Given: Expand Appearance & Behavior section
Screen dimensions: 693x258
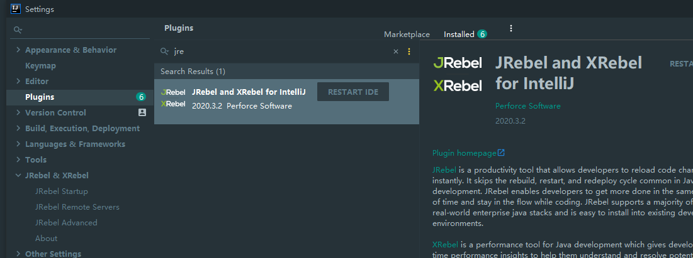Looking at the screenshot, I should pos(18,50).
